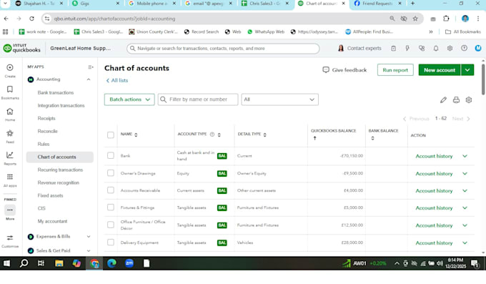Open Reconcile in Accounting menu
This screenshot has width=486, height=284.
tap(47, 132)
